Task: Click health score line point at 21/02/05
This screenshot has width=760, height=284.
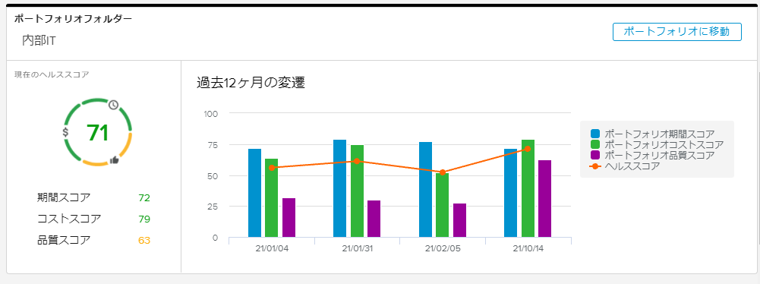Action: [442, 172]
